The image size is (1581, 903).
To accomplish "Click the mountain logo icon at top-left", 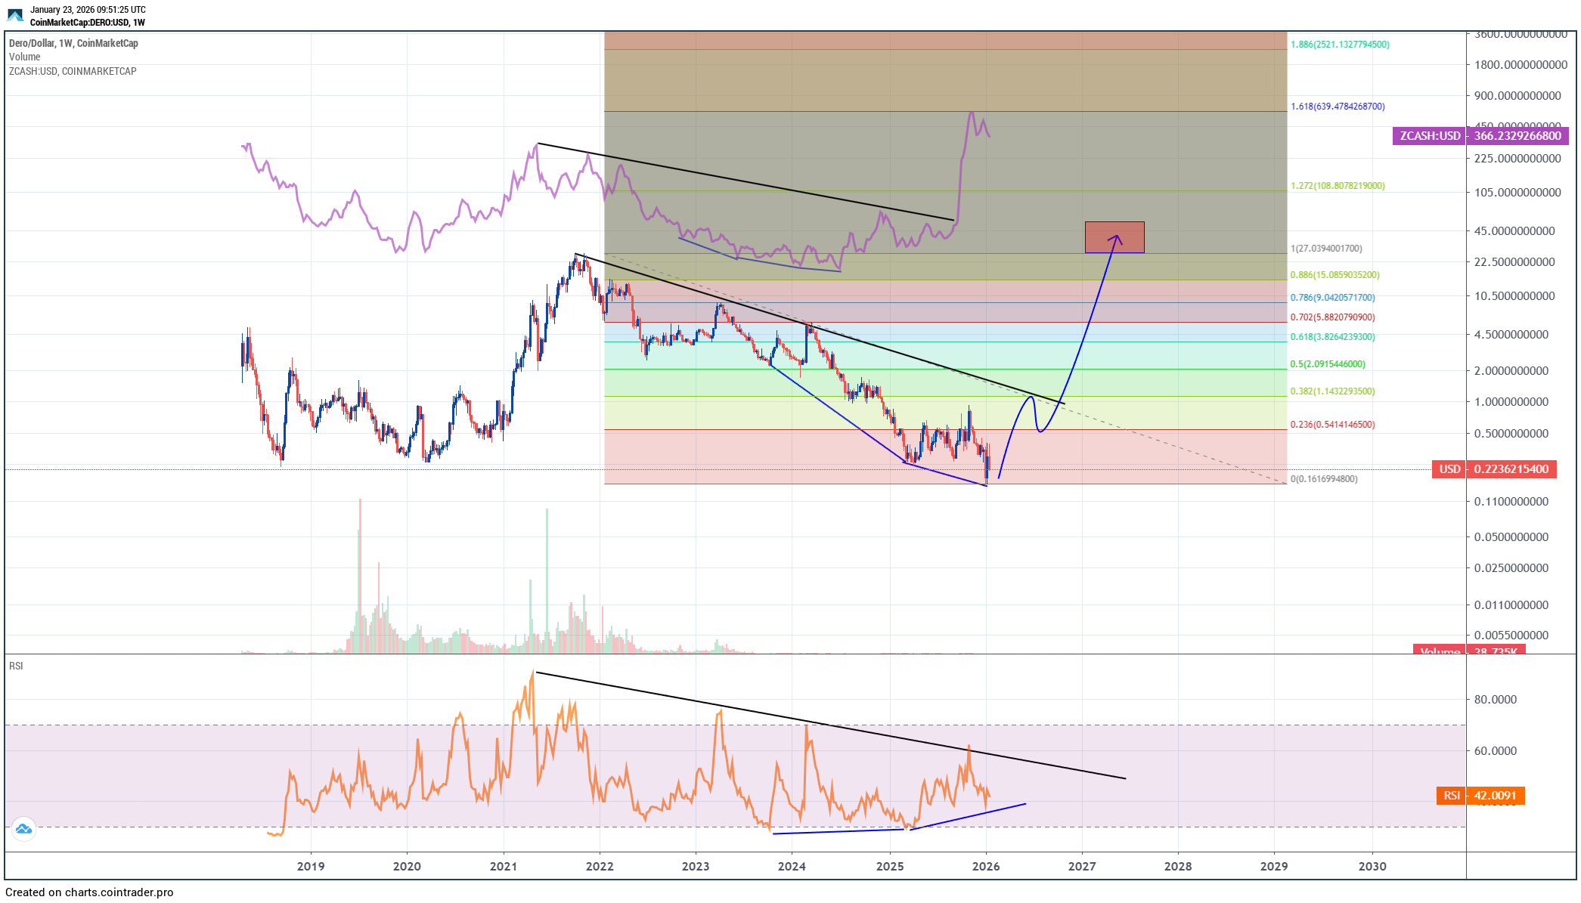I will point(15,15).
